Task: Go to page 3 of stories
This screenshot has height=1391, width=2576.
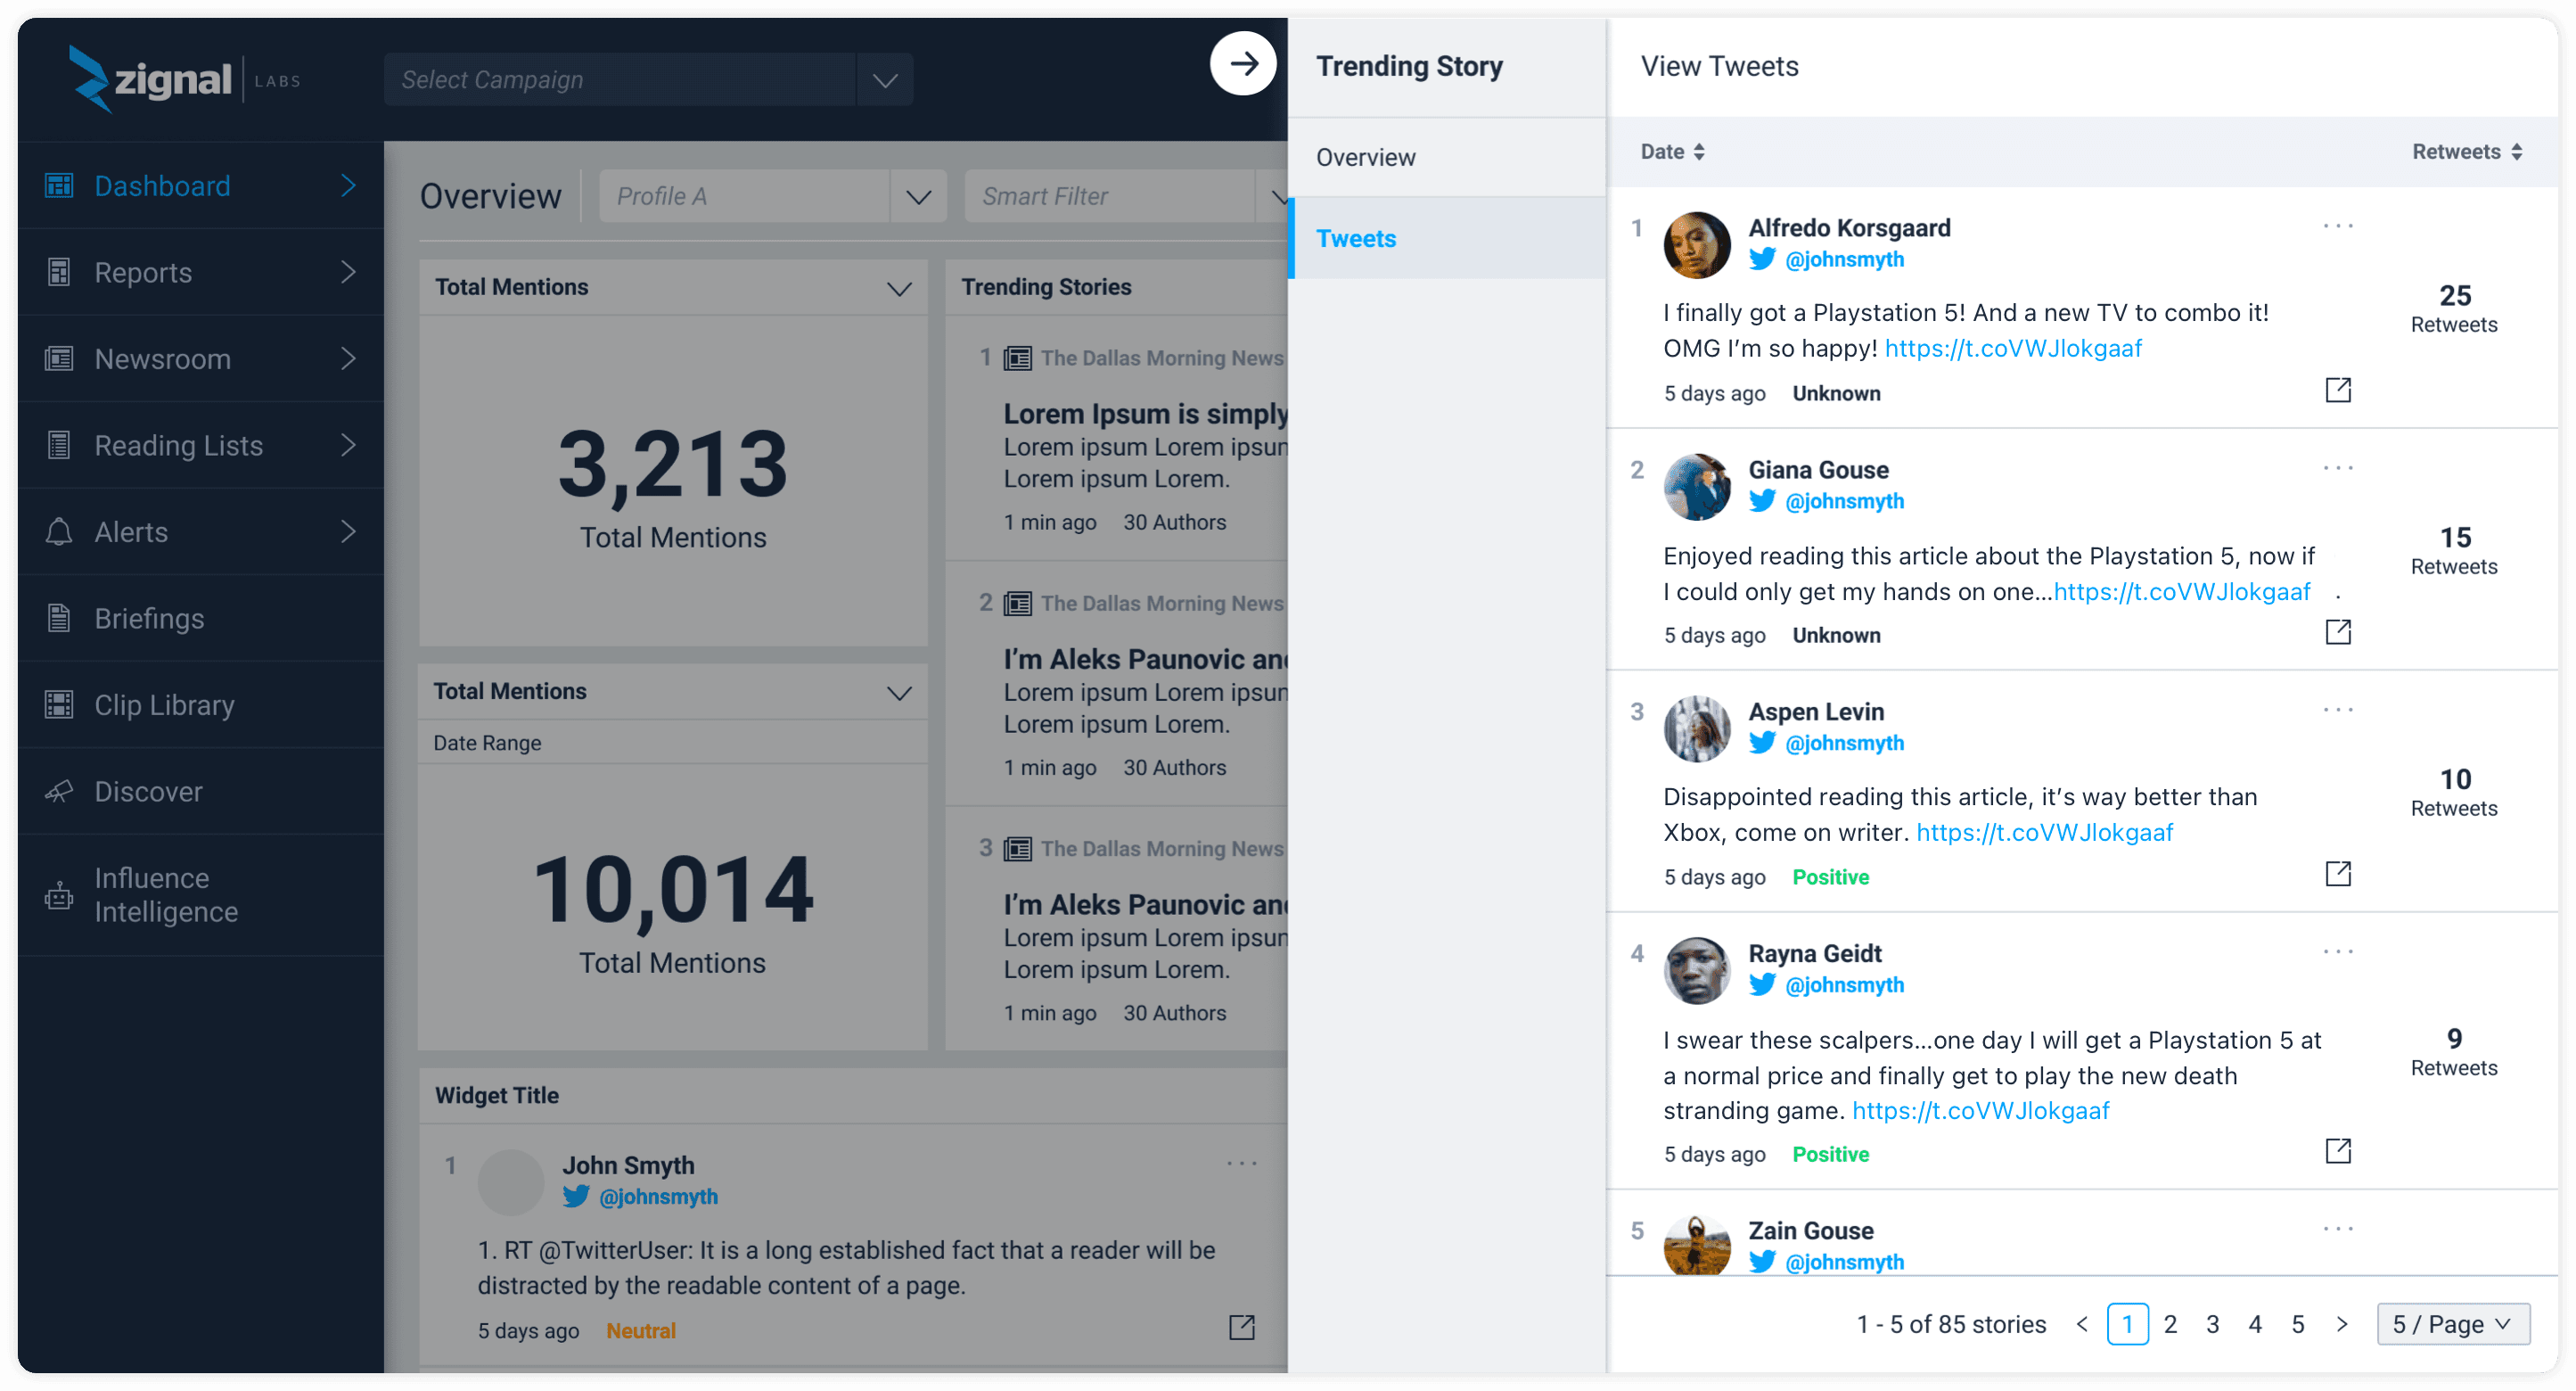Action: [2213, 1324]
